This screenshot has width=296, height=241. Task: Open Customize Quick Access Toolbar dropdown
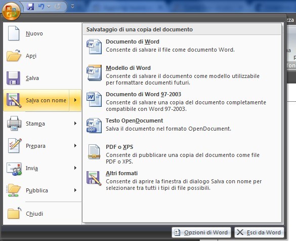[72, 7]
